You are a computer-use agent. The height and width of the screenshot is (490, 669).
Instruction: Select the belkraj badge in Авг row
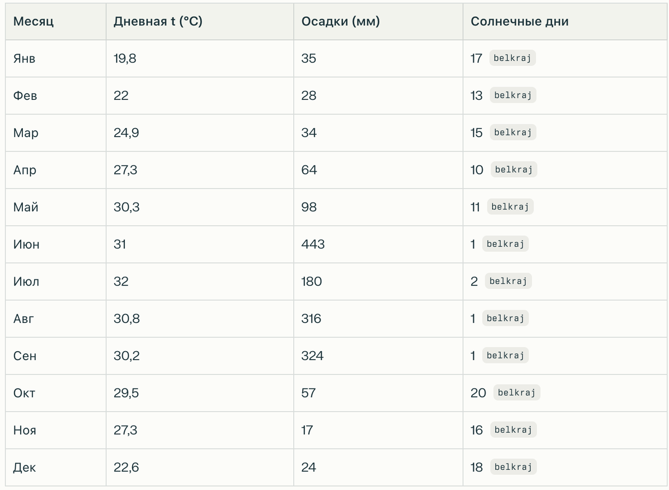coord(505,318)
